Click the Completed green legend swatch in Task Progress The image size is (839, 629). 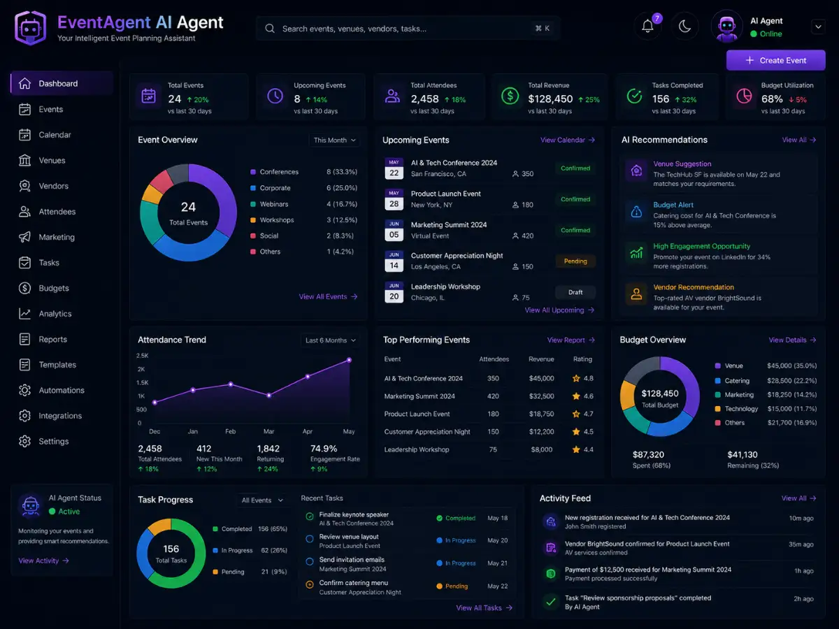[x=215, y=529]
